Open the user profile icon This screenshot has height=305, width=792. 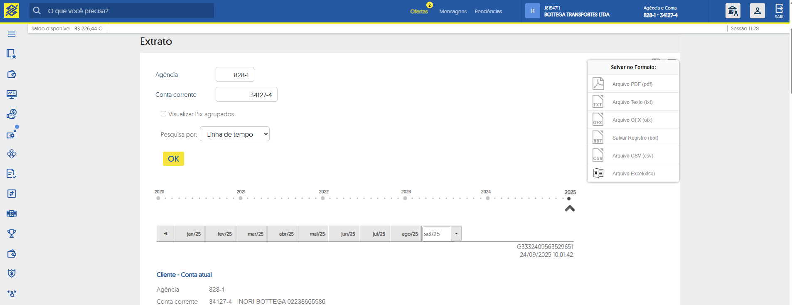point(757,11)
